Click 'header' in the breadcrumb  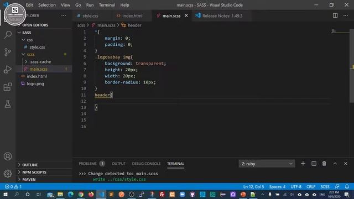tap(134, 25)
